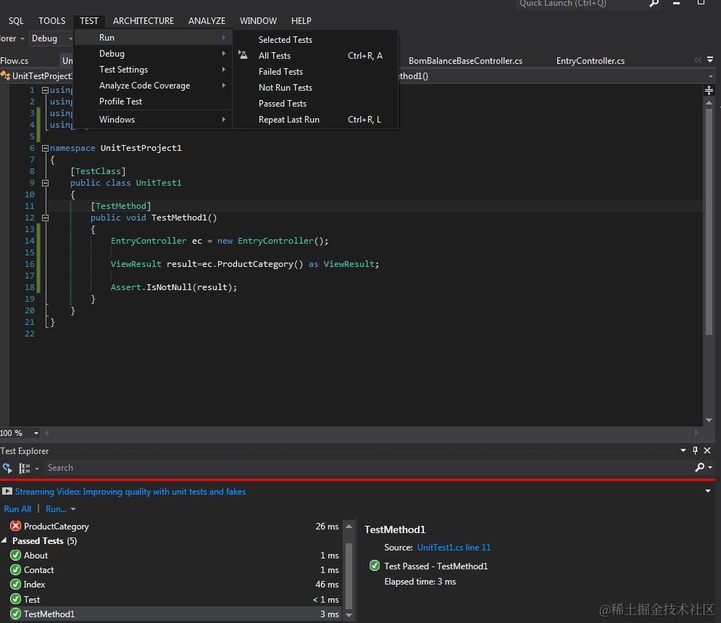The height and width of the screenshot is (623, 721).
Task: Open Test Explorer window position dropdown
Action: point(683,450)
